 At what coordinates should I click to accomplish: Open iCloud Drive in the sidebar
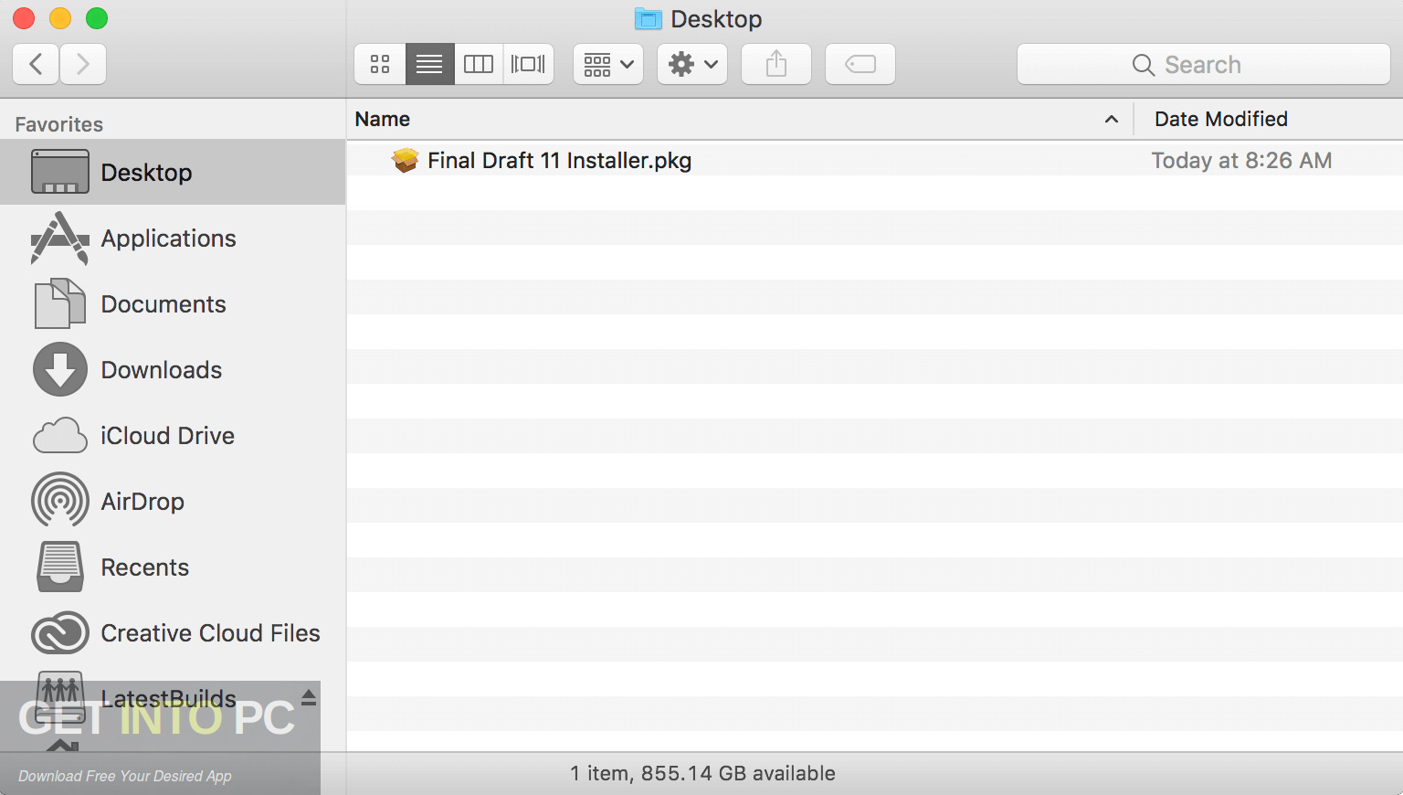pyautogui.click(x=173, y=436)
